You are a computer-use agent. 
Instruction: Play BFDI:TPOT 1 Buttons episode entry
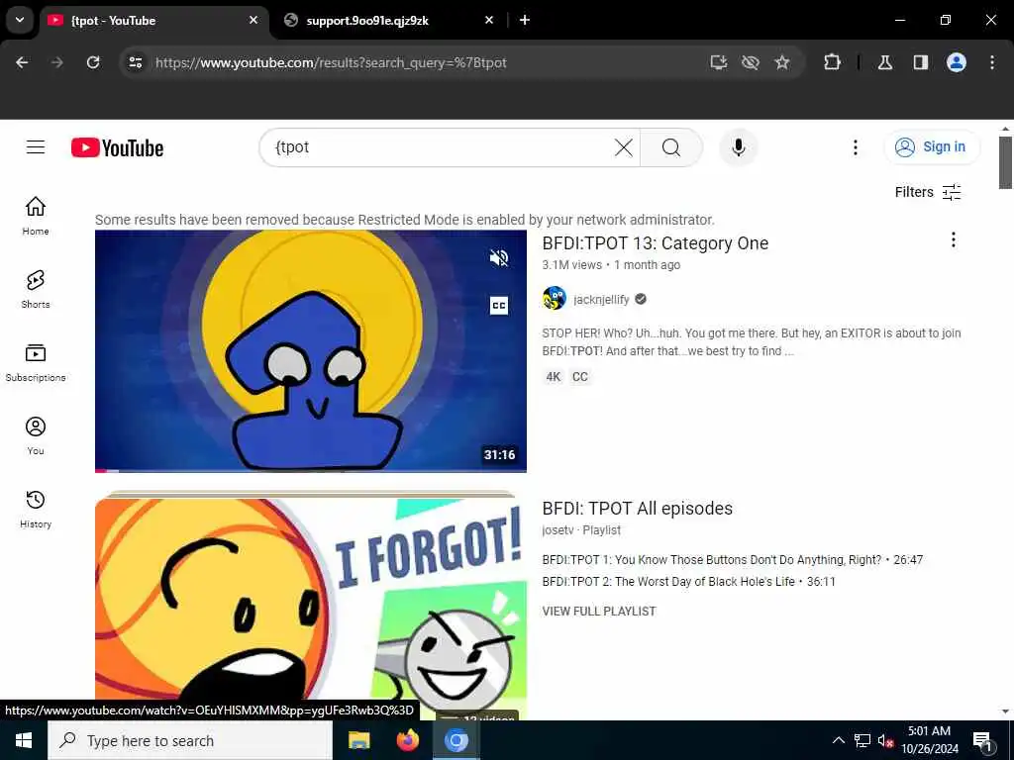point(732,560)
